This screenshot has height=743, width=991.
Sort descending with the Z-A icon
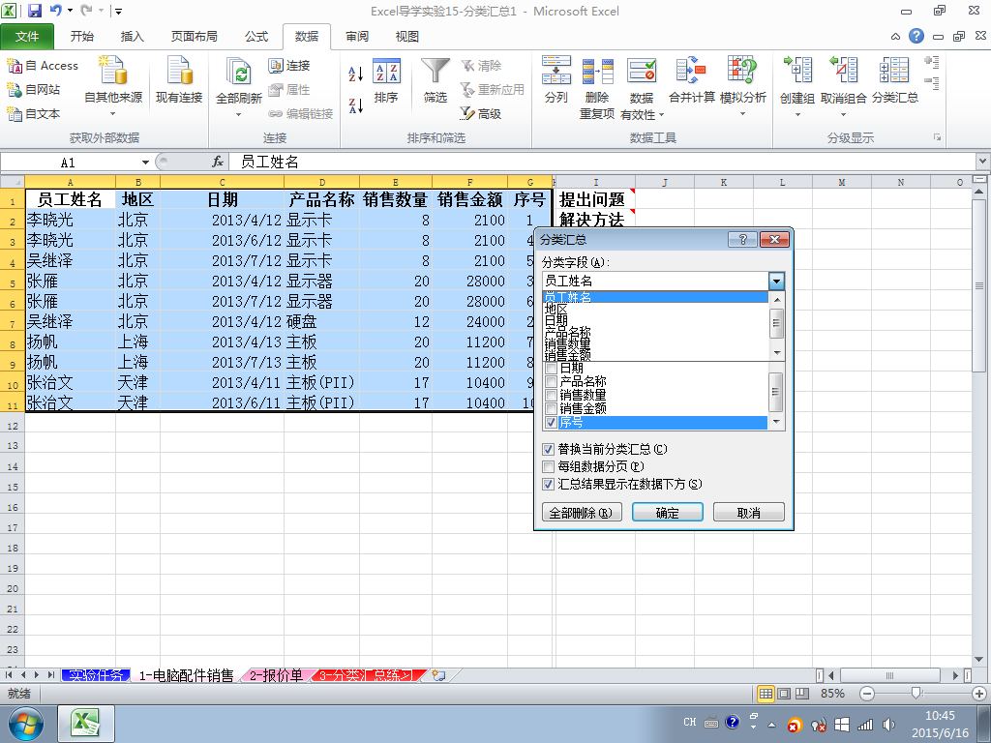point(356,106)
